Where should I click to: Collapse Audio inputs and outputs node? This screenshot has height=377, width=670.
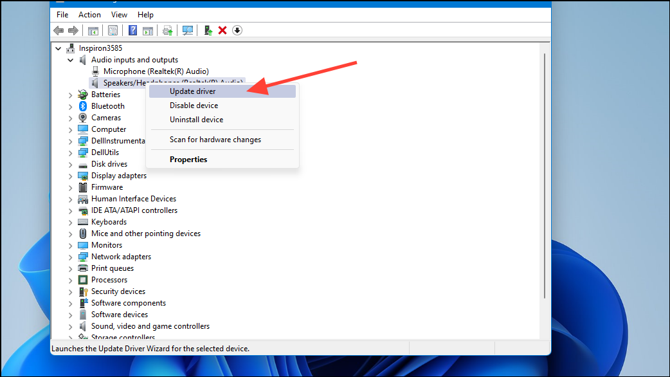tap(71, 60)
